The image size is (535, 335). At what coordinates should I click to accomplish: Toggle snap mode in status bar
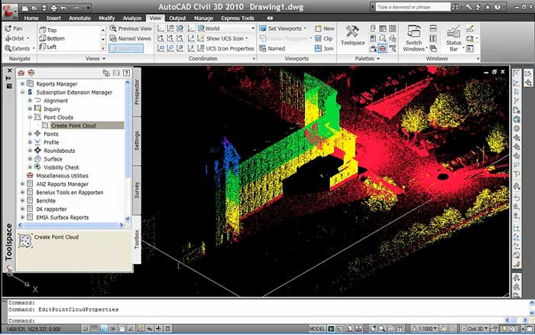click(x=86, y=329)
